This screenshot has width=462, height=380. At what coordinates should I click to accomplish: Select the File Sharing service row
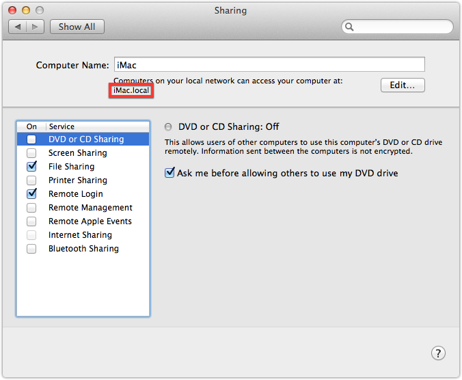[83, 167]
